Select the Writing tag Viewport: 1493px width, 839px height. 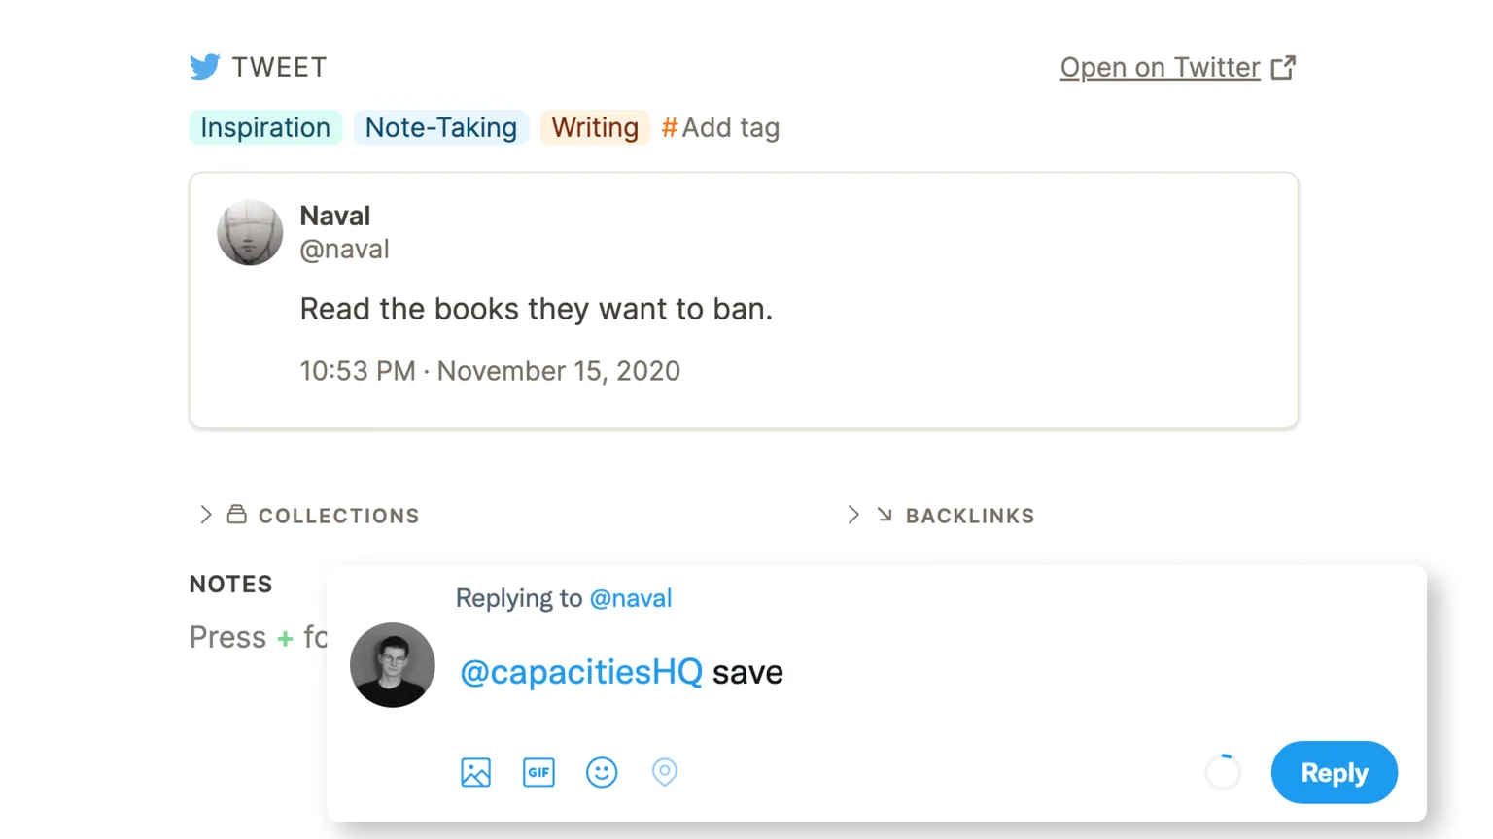(x=594, y=127)
